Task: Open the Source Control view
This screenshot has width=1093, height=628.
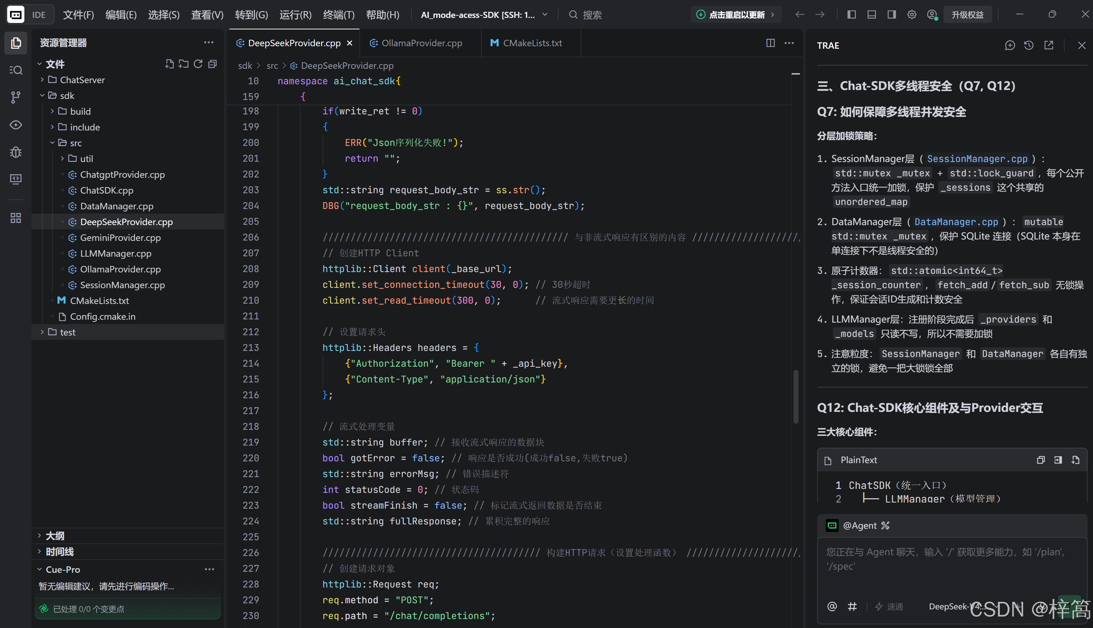Action: [16, 97]
